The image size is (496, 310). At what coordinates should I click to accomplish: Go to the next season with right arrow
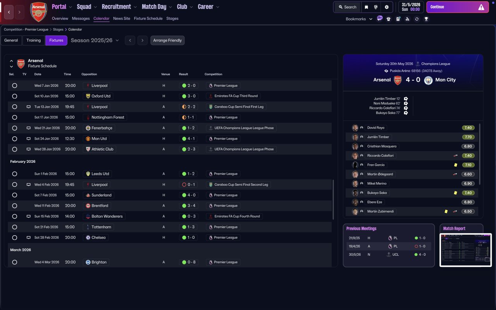coord(143,40)
